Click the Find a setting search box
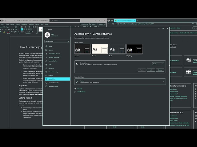 (57, 41)
